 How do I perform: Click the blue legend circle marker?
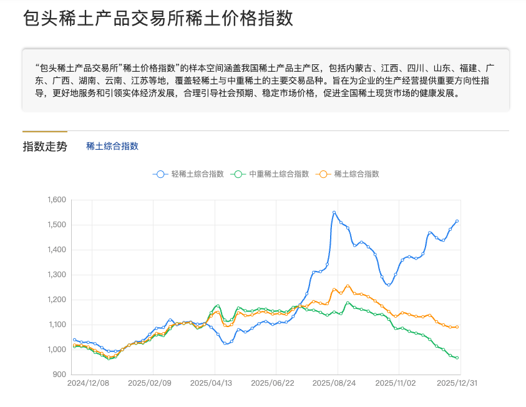coord(160,174)
